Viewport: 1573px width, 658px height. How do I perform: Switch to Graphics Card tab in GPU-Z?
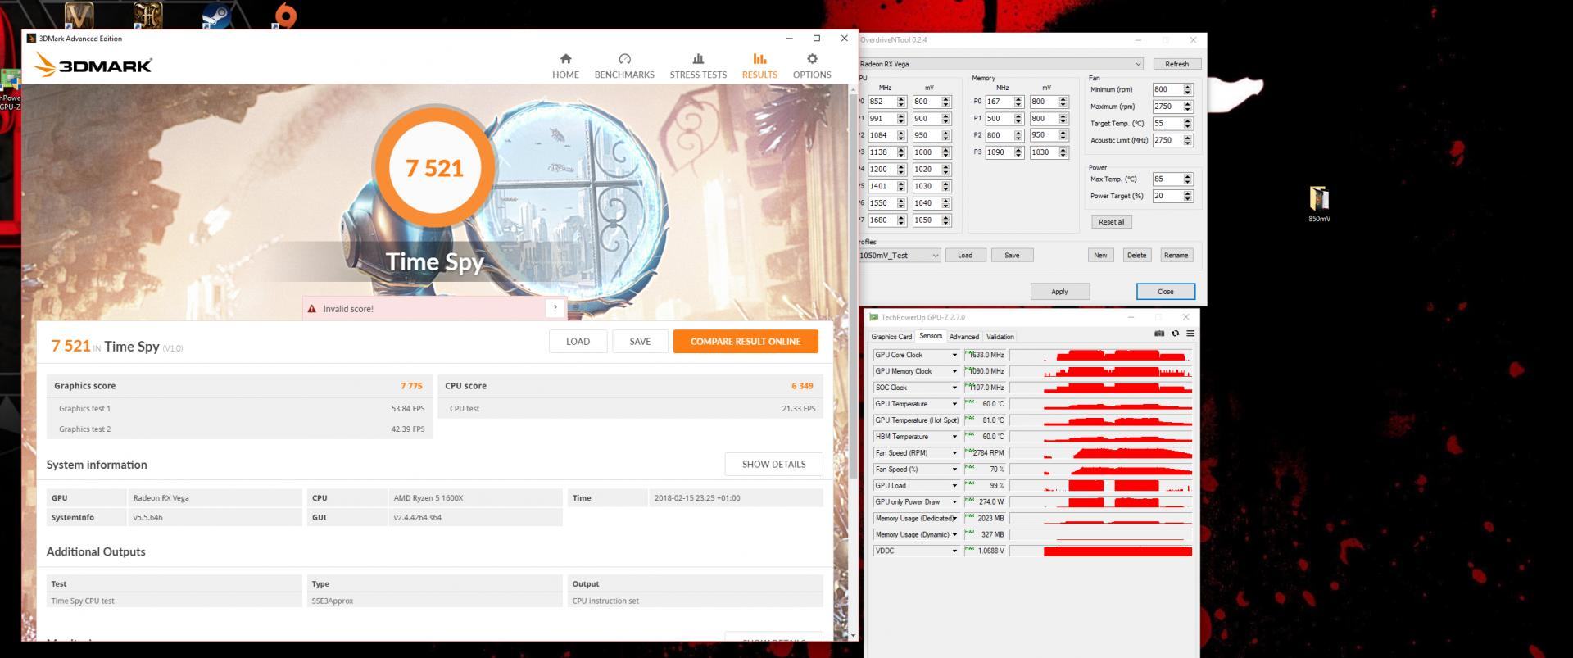[x=891, y=337]
